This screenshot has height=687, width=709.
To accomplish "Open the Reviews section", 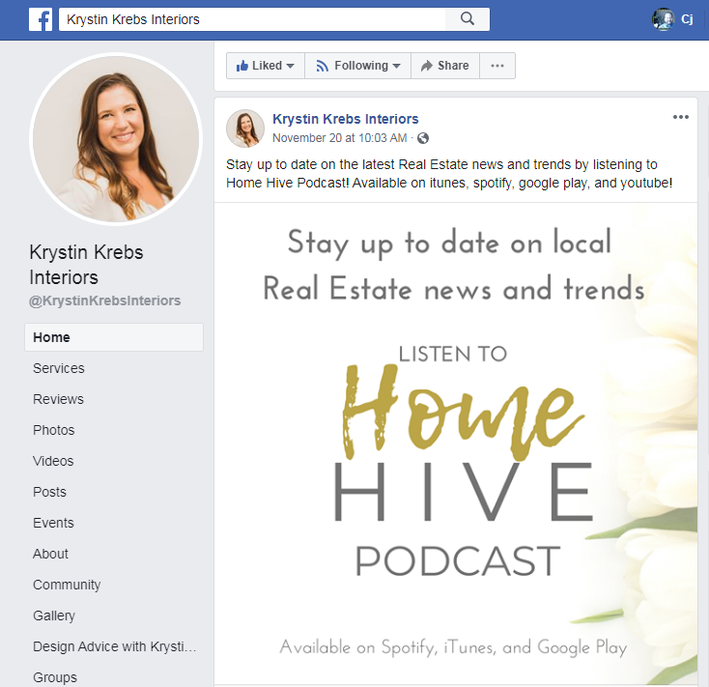I will pos(58,399).
